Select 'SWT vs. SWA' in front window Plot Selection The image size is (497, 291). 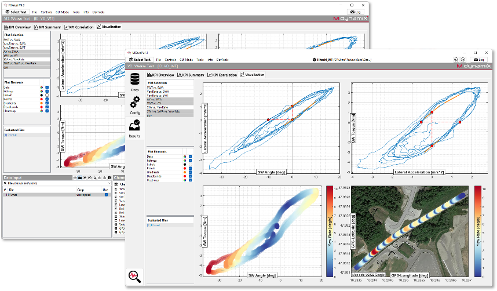tap(170, 88)
